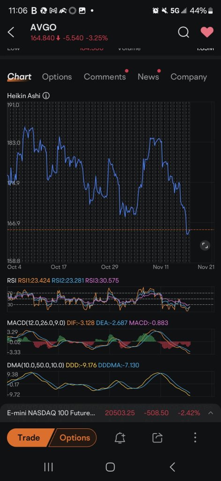Tap the Options button next to Trade
221x481 pixels.
(x=74, y=438)
